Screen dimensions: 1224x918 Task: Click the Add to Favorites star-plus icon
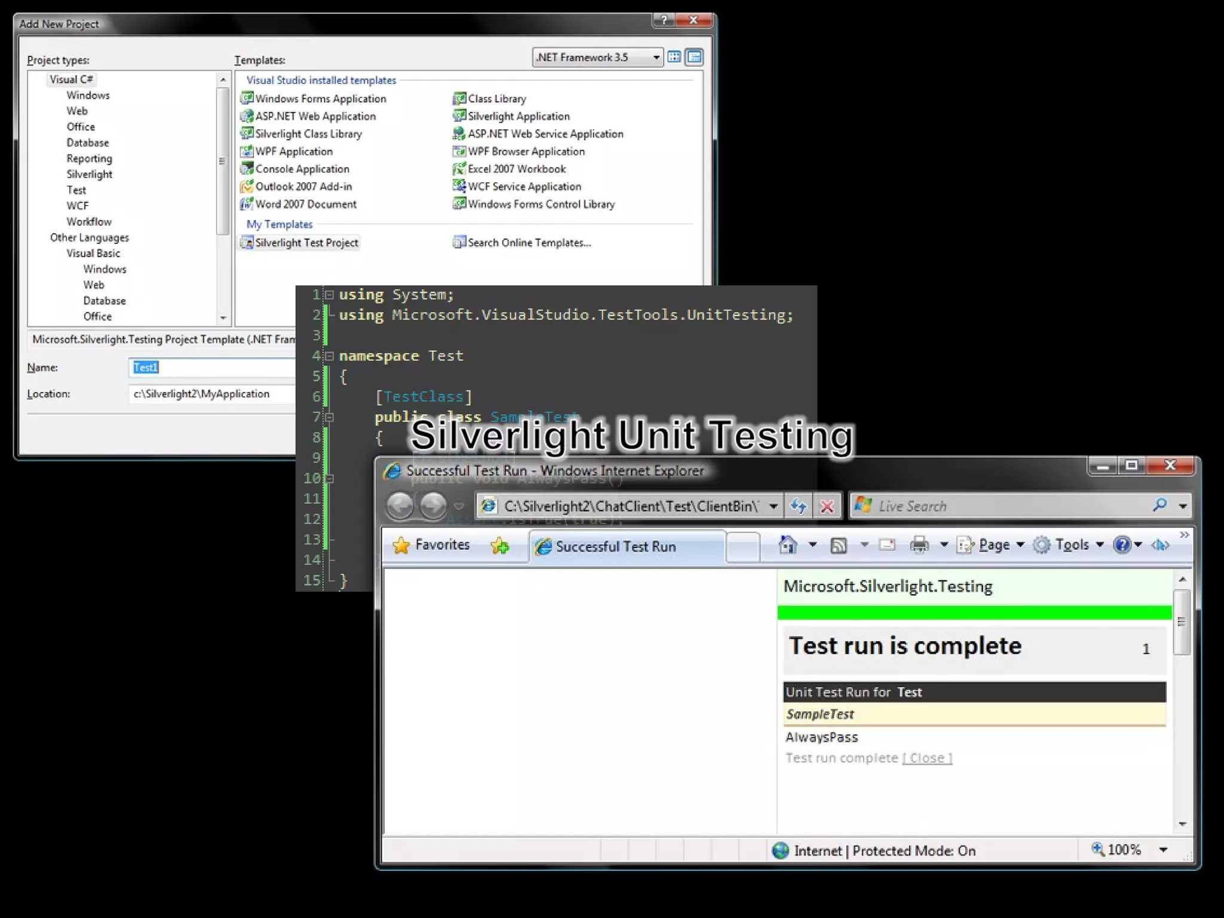pos(500,545)
